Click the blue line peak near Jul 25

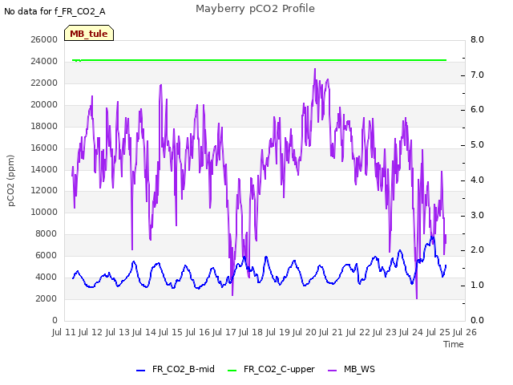coord(432,237)
